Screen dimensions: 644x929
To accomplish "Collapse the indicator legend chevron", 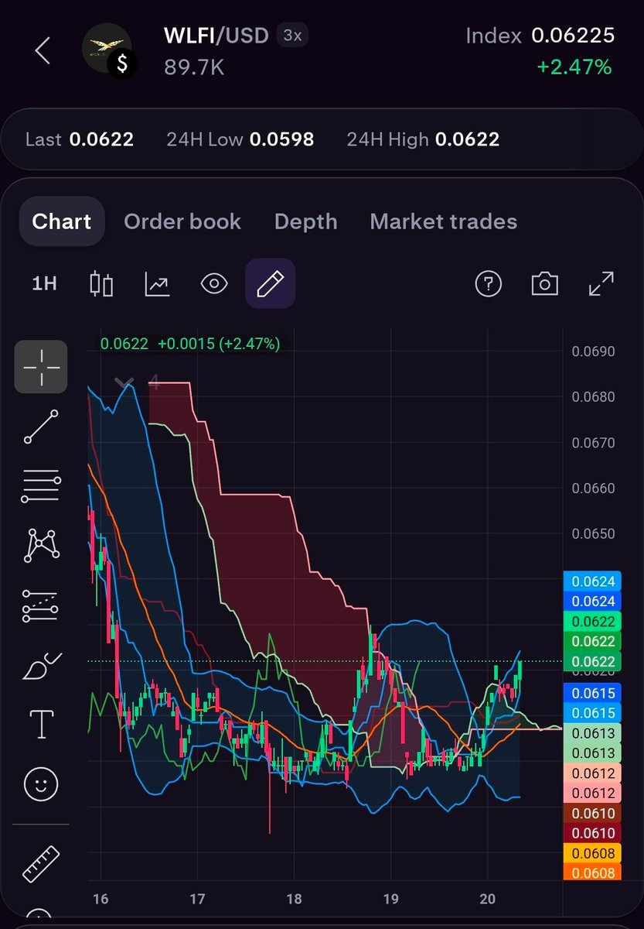I will click(x=123, y=382).
